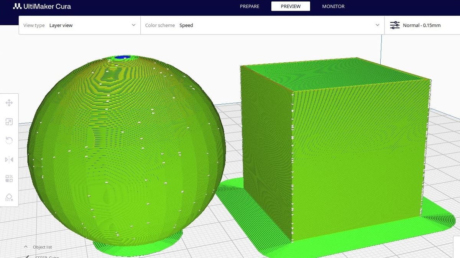Click the sliced sphere model
The width and height of the screenshot is (460, 258).
coord(127,151)
